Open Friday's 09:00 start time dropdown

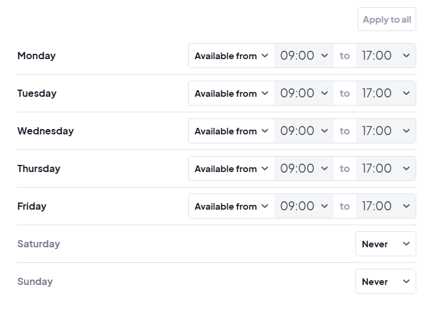[304, 207]
